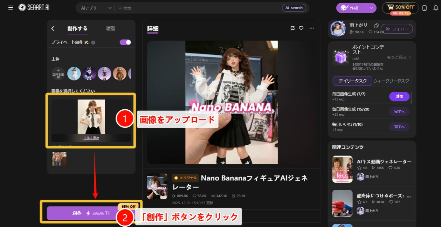Click the 主体を保存 link
The width and height of the screenshot is (441, 227).
click(91, 138)
